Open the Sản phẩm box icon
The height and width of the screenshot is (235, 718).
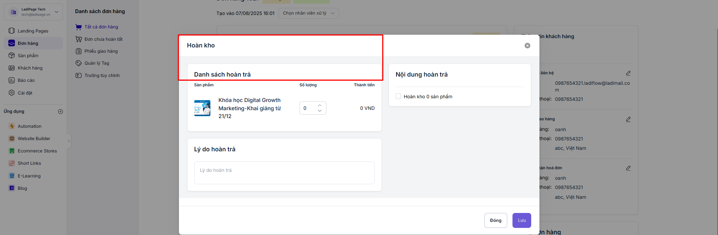(x=12, y=55)
